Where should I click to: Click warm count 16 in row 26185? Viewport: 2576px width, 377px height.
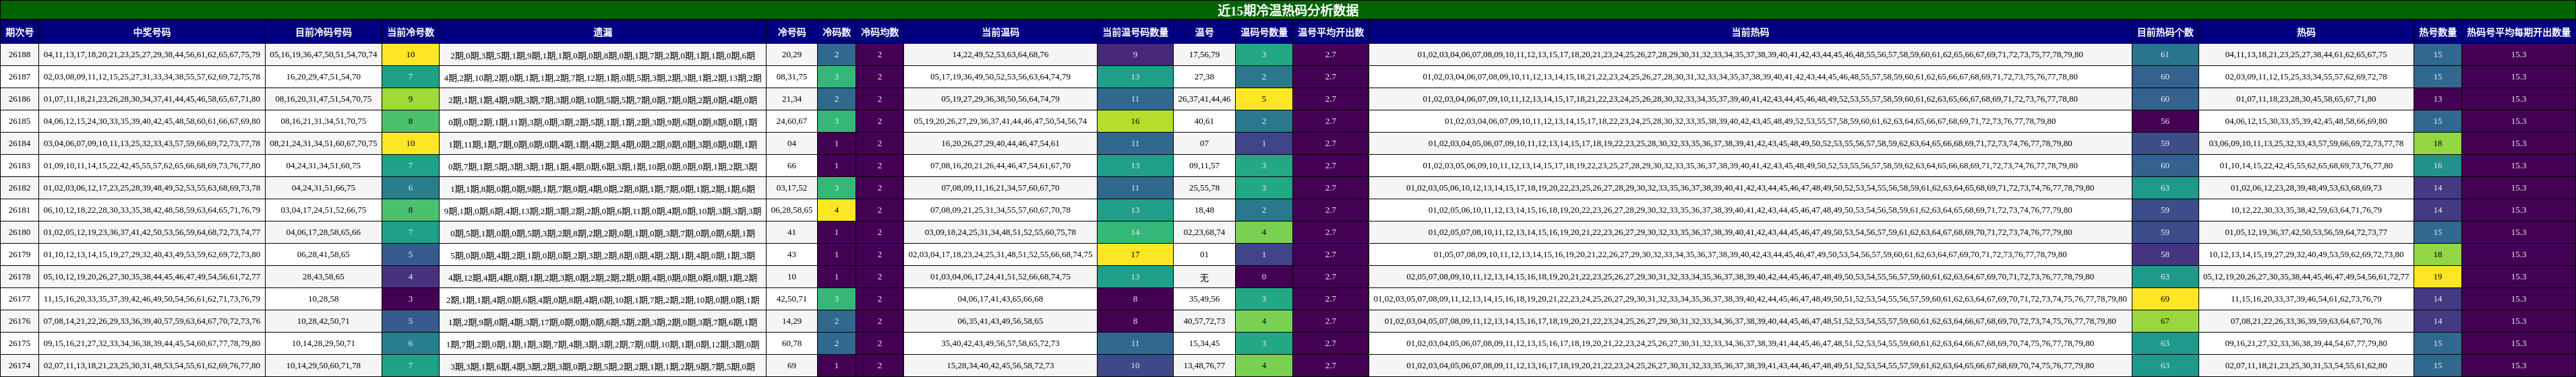coord(1135,121)
